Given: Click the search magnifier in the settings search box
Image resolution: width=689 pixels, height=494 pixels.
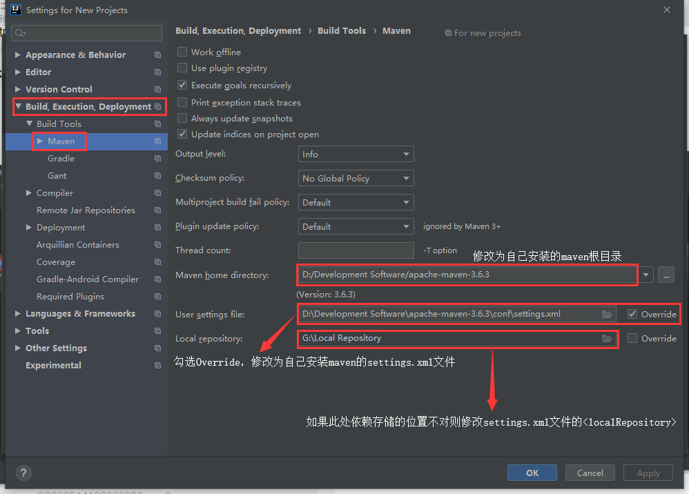Looking at the screenshot, I should 19,32.
